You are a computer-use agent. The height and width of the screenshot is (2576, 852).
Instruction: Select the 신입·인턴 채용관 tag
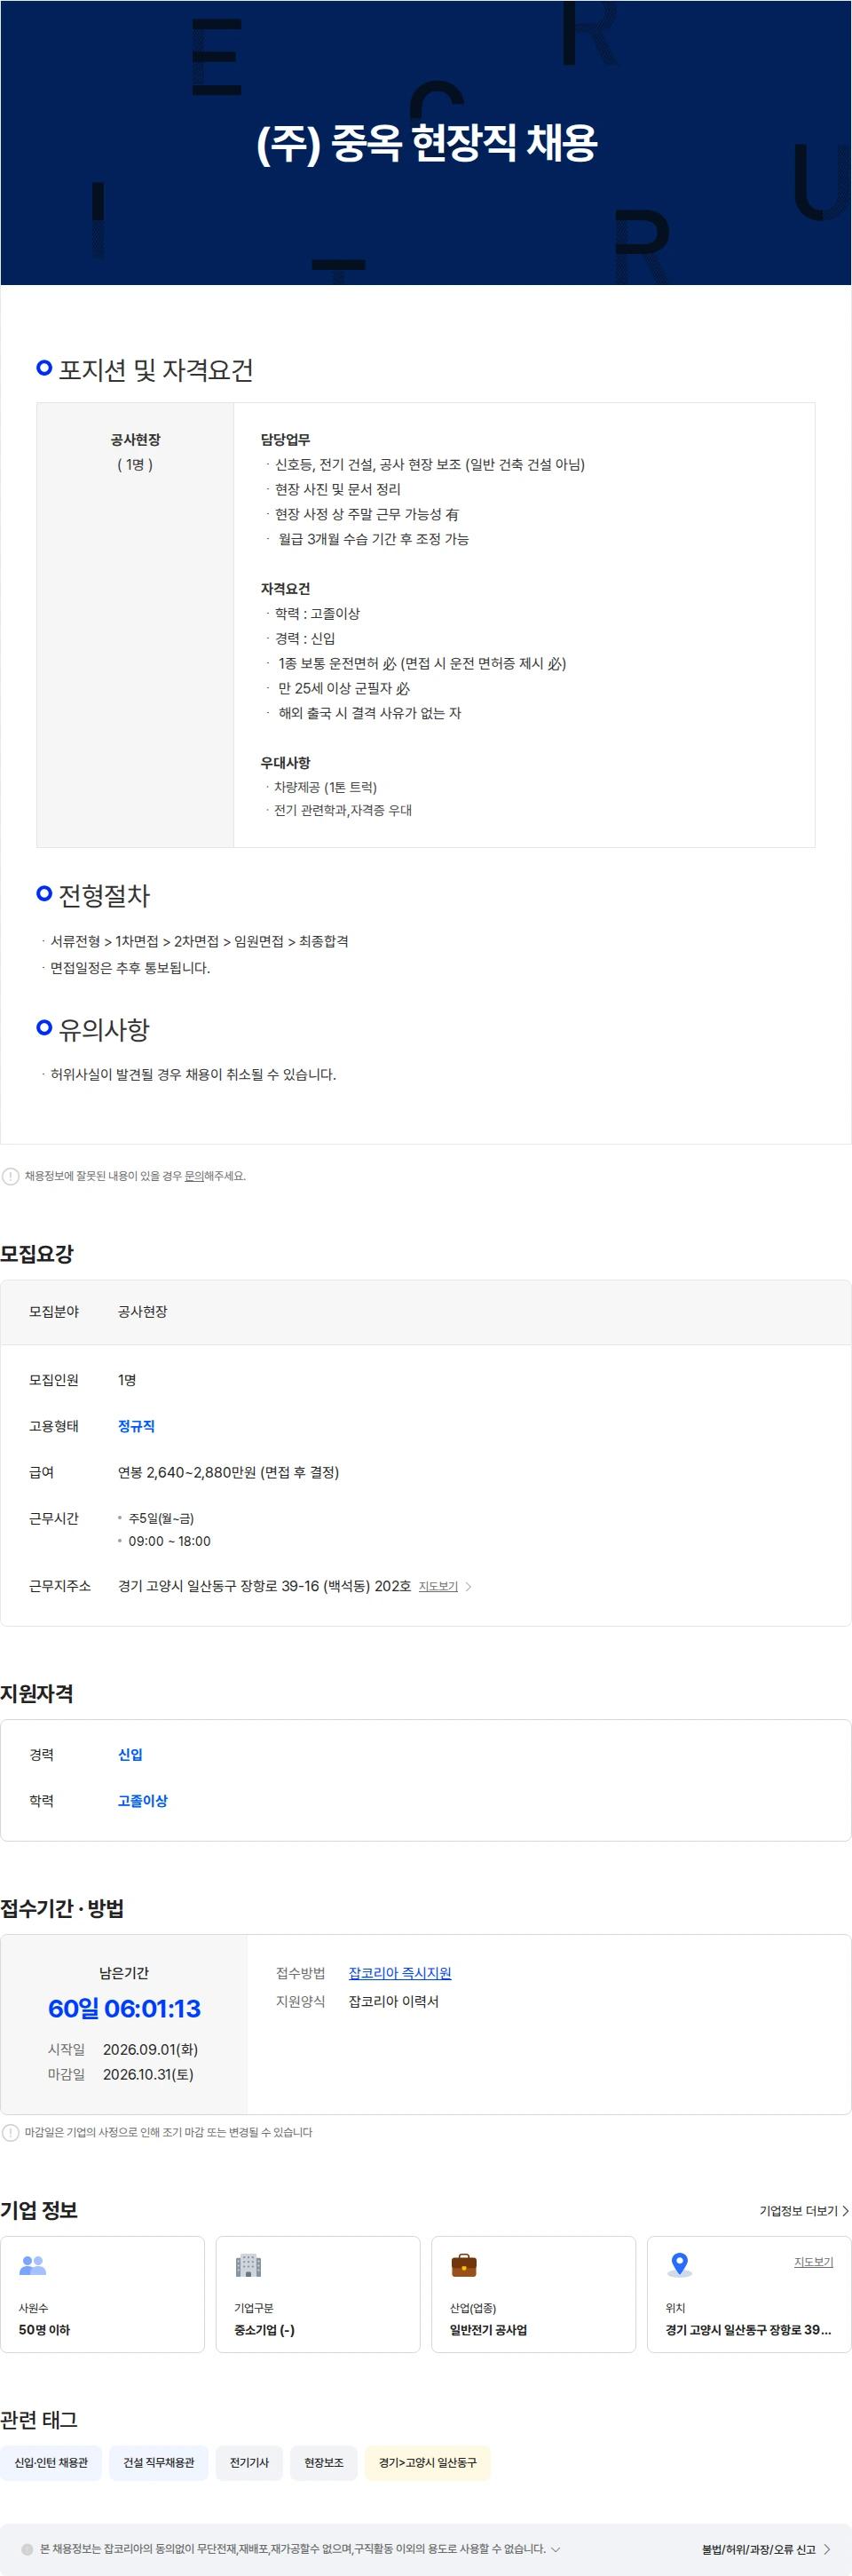pos(51,2462)
